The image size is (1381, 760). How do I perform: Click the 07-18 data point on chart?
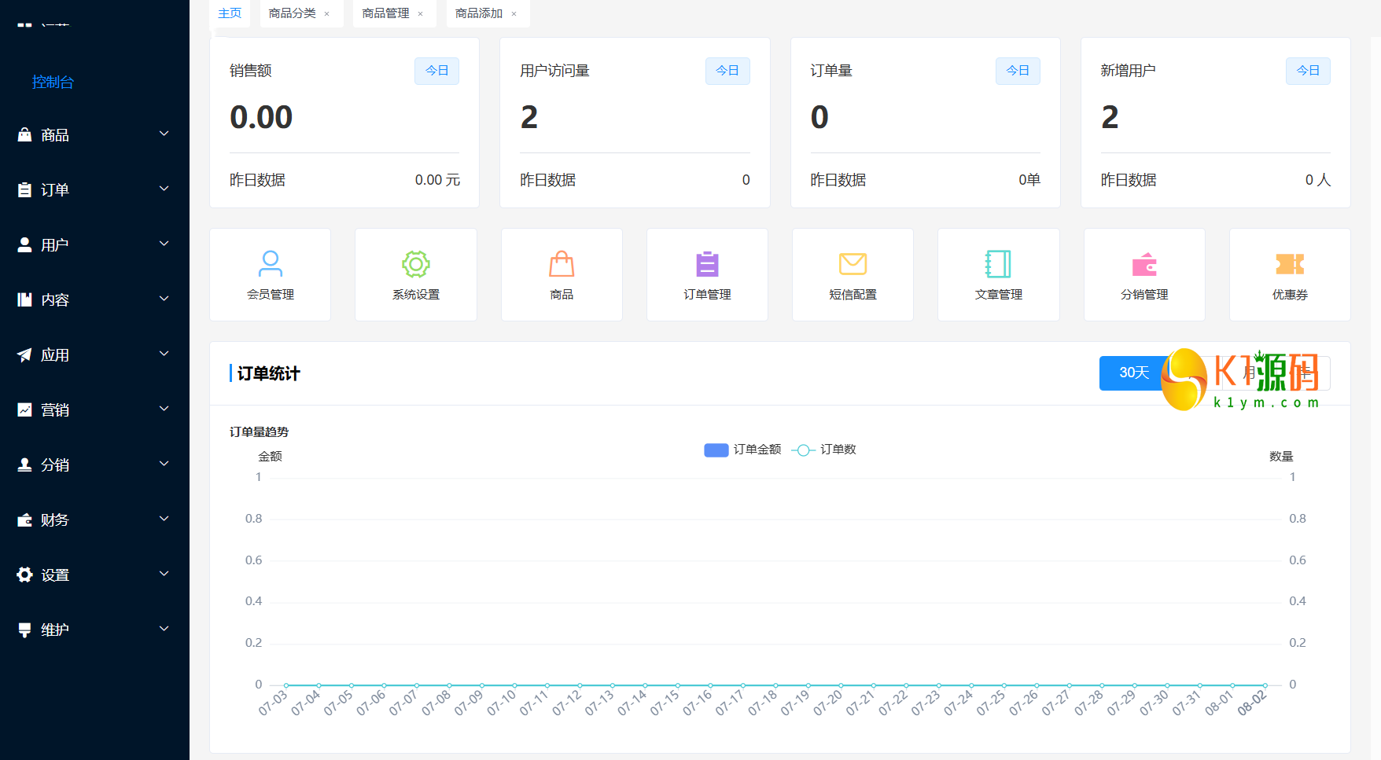click(775, 685)
